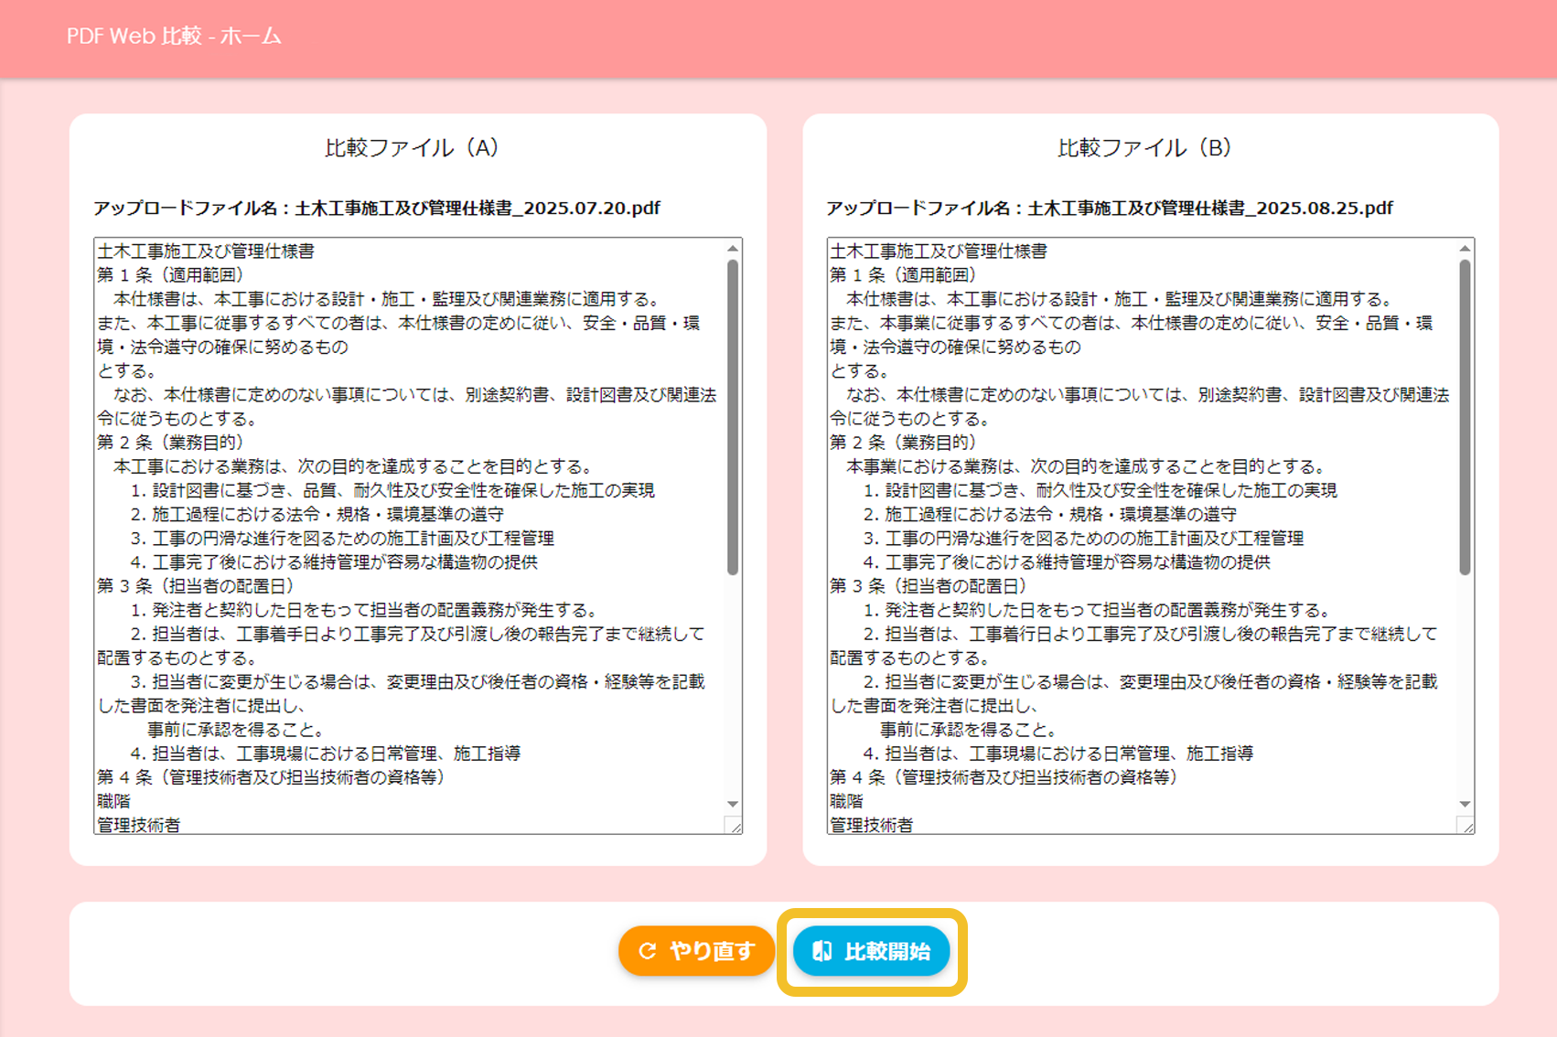
Task: Click the circular arrow icon in やり直す
Action: 648,951
